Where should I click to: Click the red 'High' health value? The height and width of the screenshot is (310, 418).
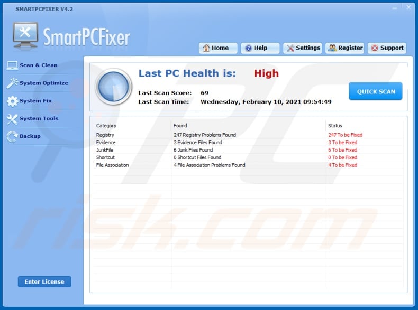(266, 73)
